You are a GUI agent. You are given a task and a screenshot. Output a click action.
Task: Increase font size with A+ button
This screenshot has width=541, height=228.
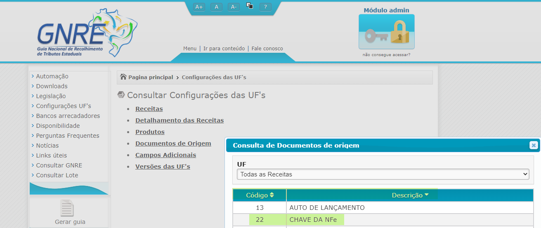click(x=199, y=7)
